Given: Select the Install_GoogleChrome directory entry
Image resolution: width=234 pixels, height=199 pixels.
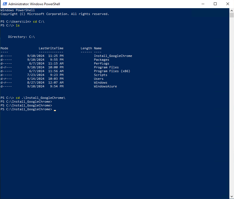Looking at the screenshot, I should pos(113,56).
